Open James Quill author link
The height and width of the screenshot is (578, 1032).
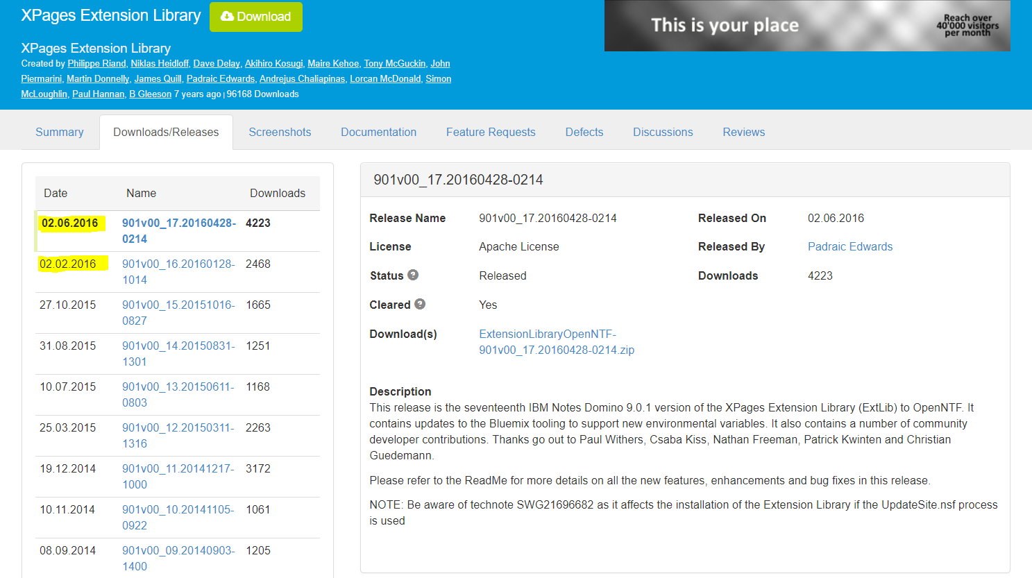158,78
